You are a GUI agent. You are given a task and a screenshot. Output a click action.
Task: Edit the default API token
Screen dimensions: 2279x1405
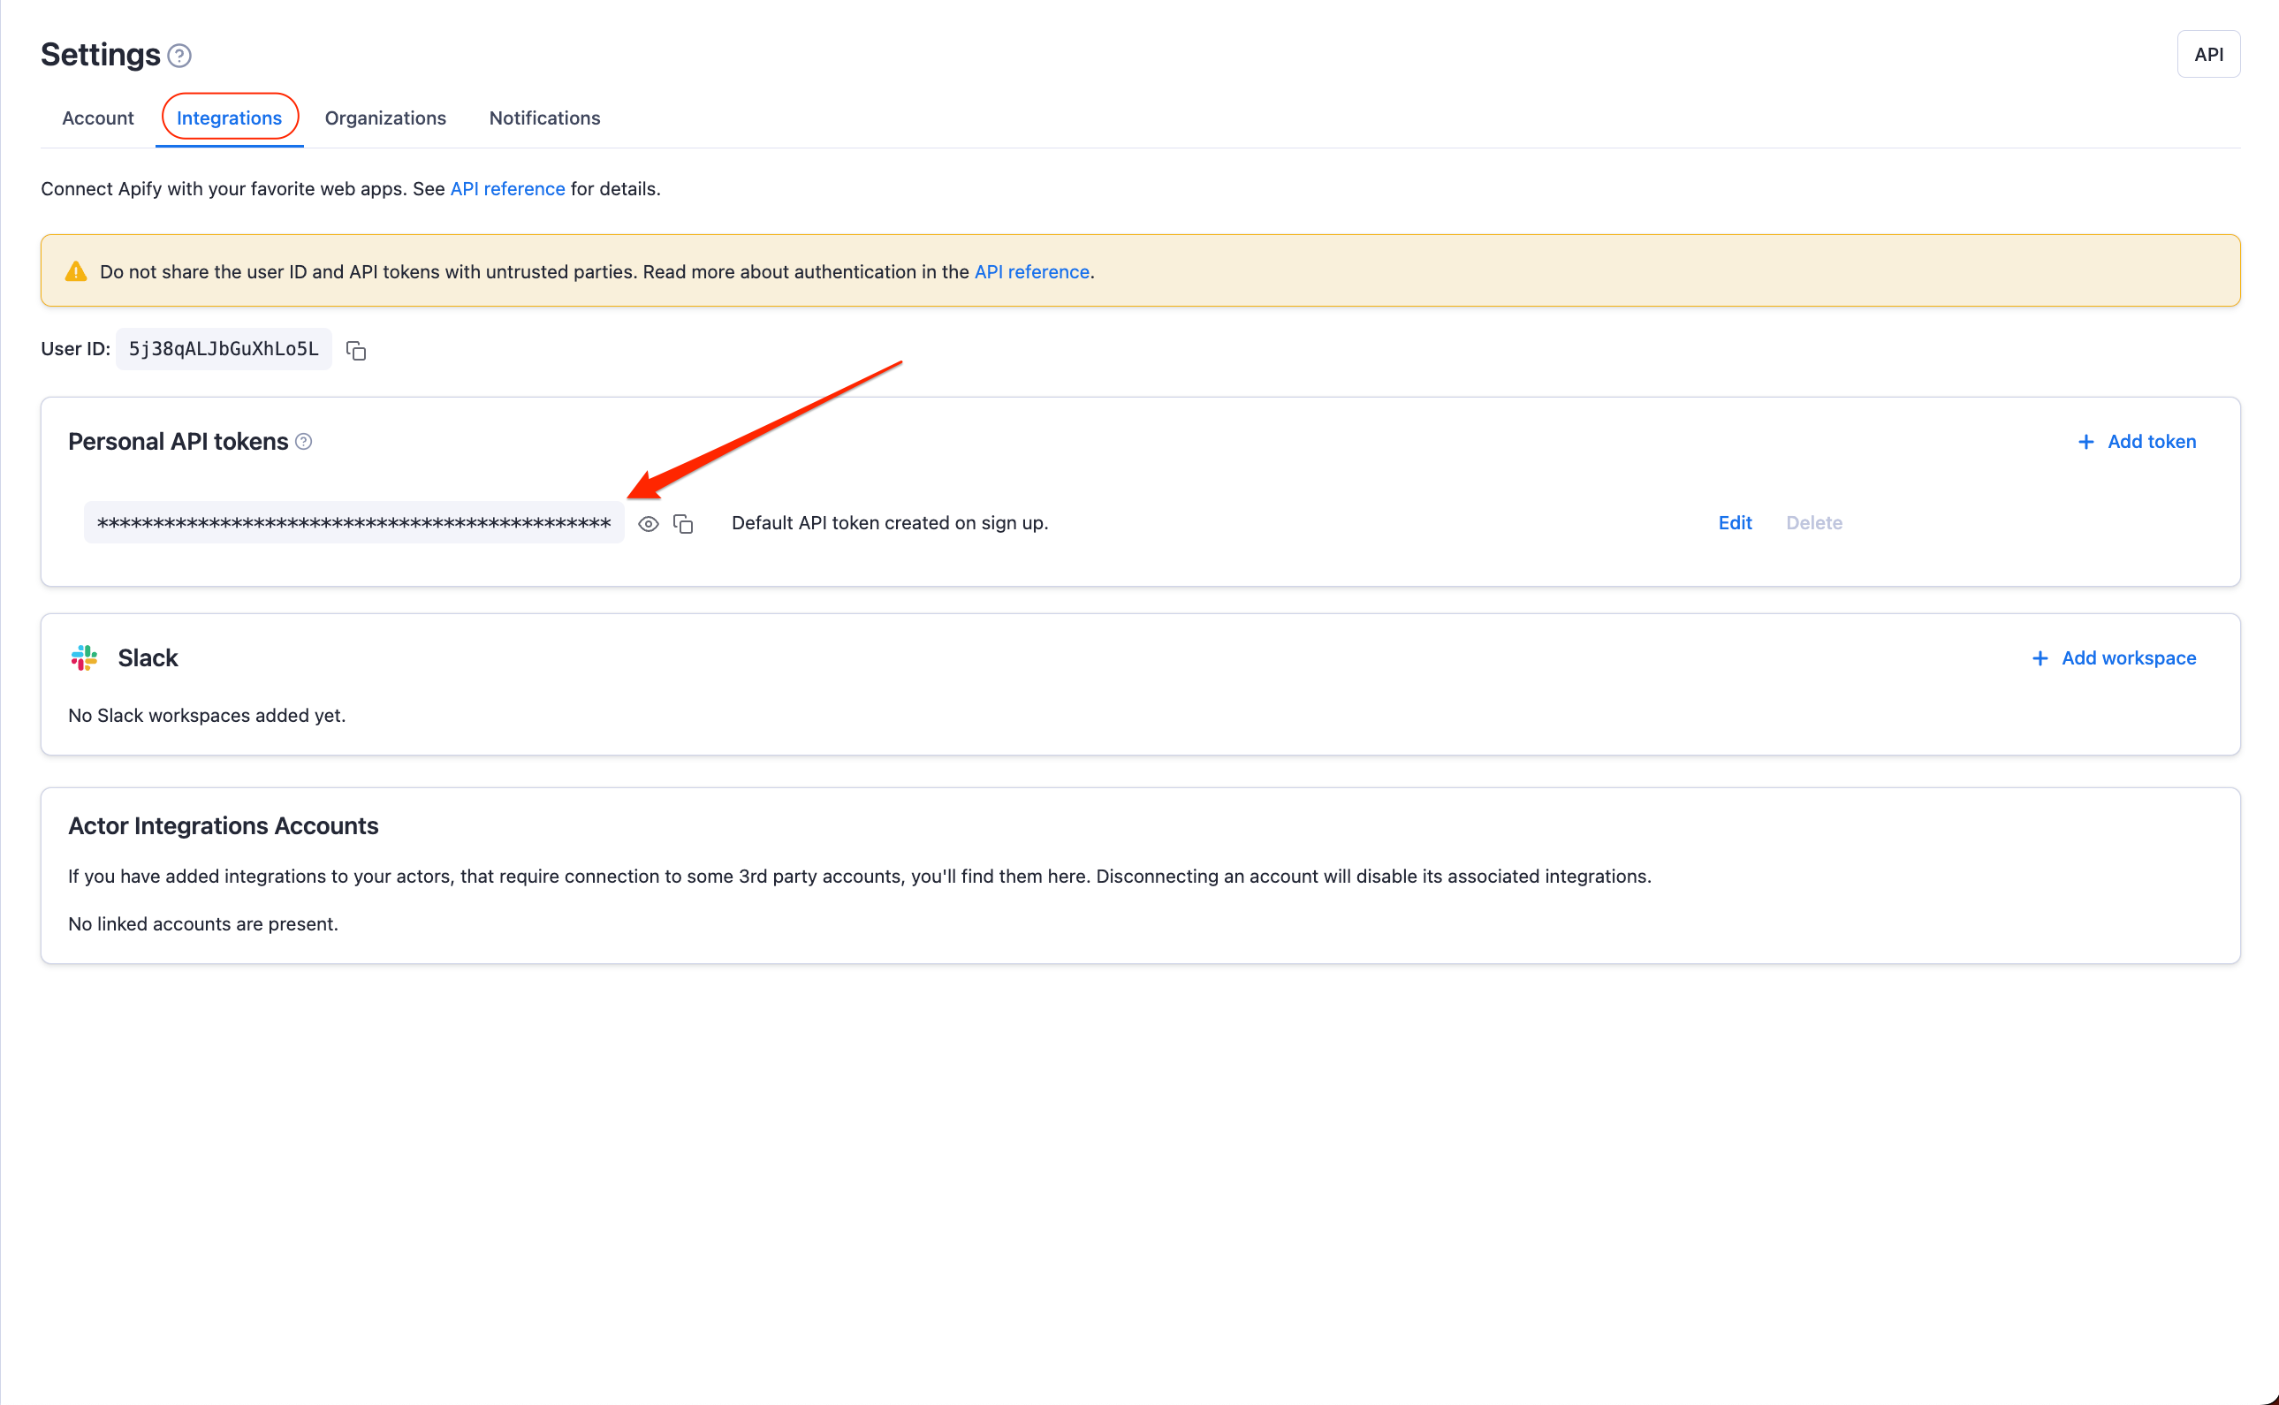click(1735, 522)
